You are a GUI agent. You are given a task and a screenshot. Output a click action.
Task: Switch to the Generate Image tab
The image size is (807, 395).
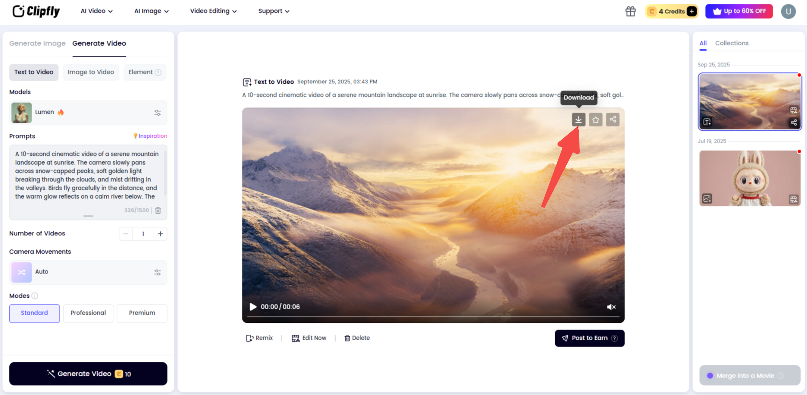(x=37, y=43)
